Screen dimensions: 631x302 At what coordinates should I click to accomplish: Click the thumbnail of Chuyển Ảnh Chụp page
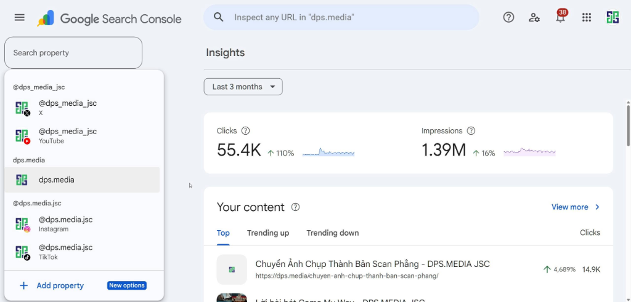(x=232, y=269)
